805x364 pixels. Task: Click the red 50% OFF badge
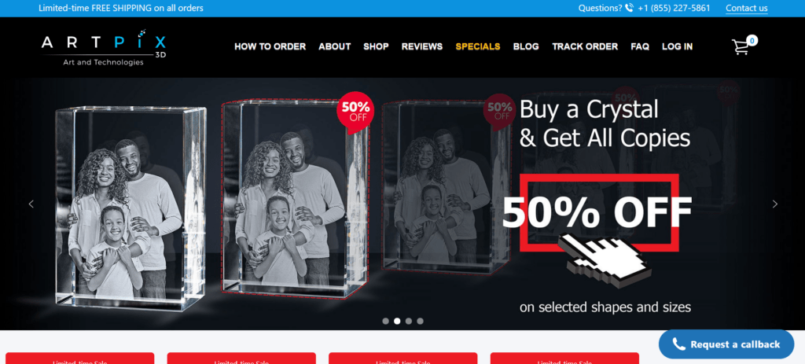point(355,112)
